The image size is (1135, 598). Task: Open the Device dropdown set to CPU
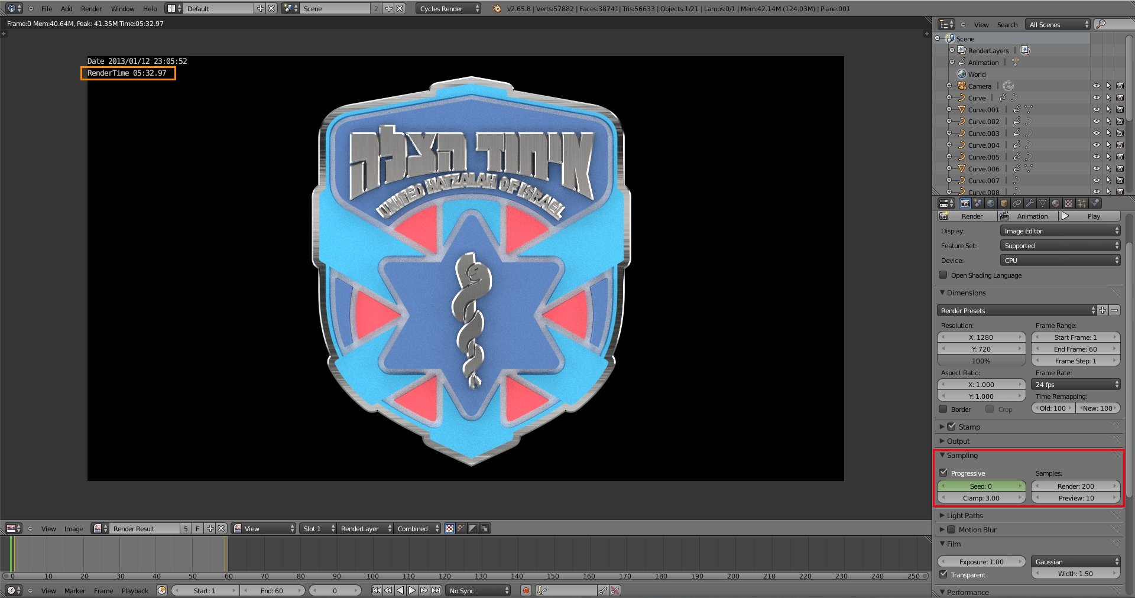[x=1060, y=261]
